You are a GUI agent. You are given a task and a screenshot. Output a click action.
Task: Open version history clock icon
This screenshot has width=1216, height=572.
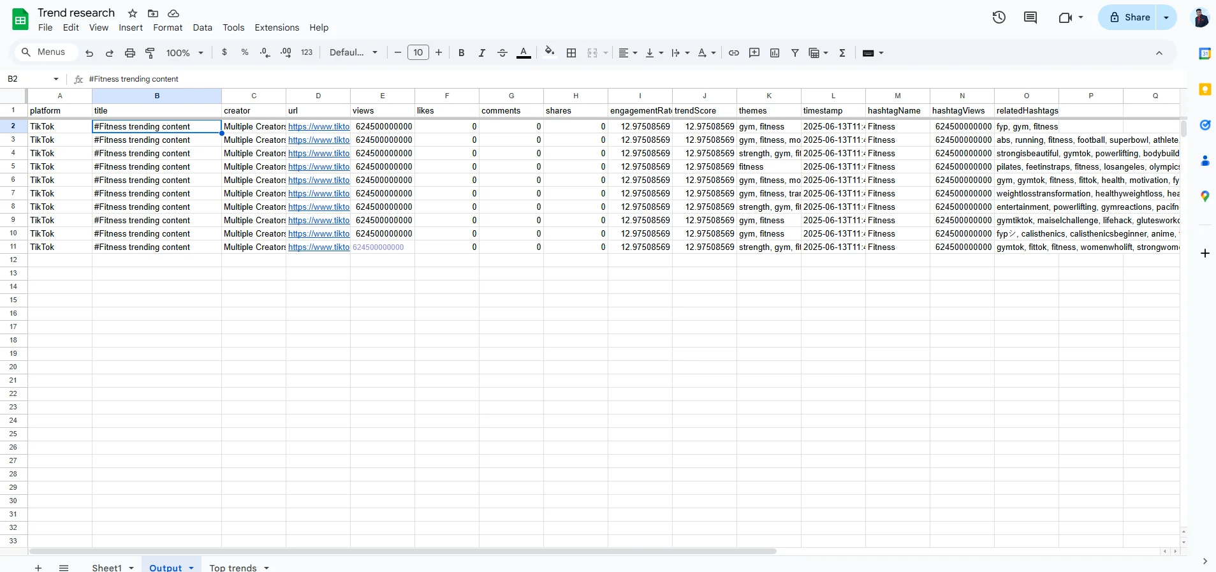tap(999, 17)
